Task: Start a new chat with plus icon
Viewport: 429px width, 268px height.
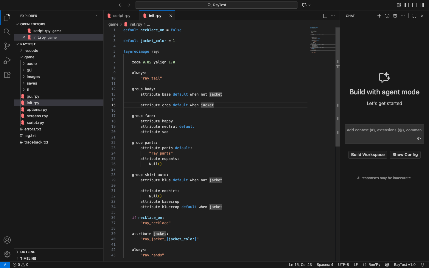Action: [x=379, y=16]
